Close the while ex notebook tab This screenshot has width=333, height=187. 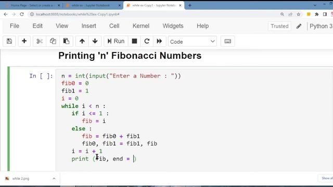pos(120,5)
